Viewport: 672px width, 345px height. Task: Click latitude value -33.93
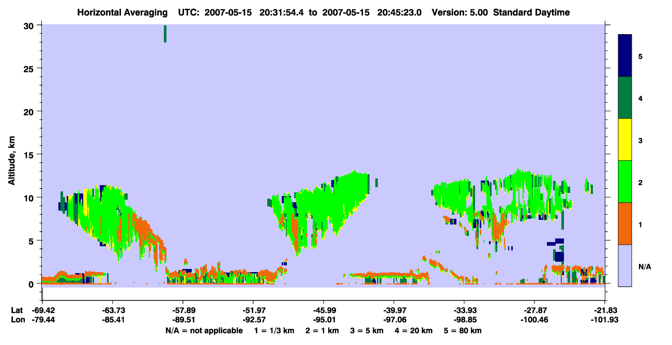click(464, 310)
